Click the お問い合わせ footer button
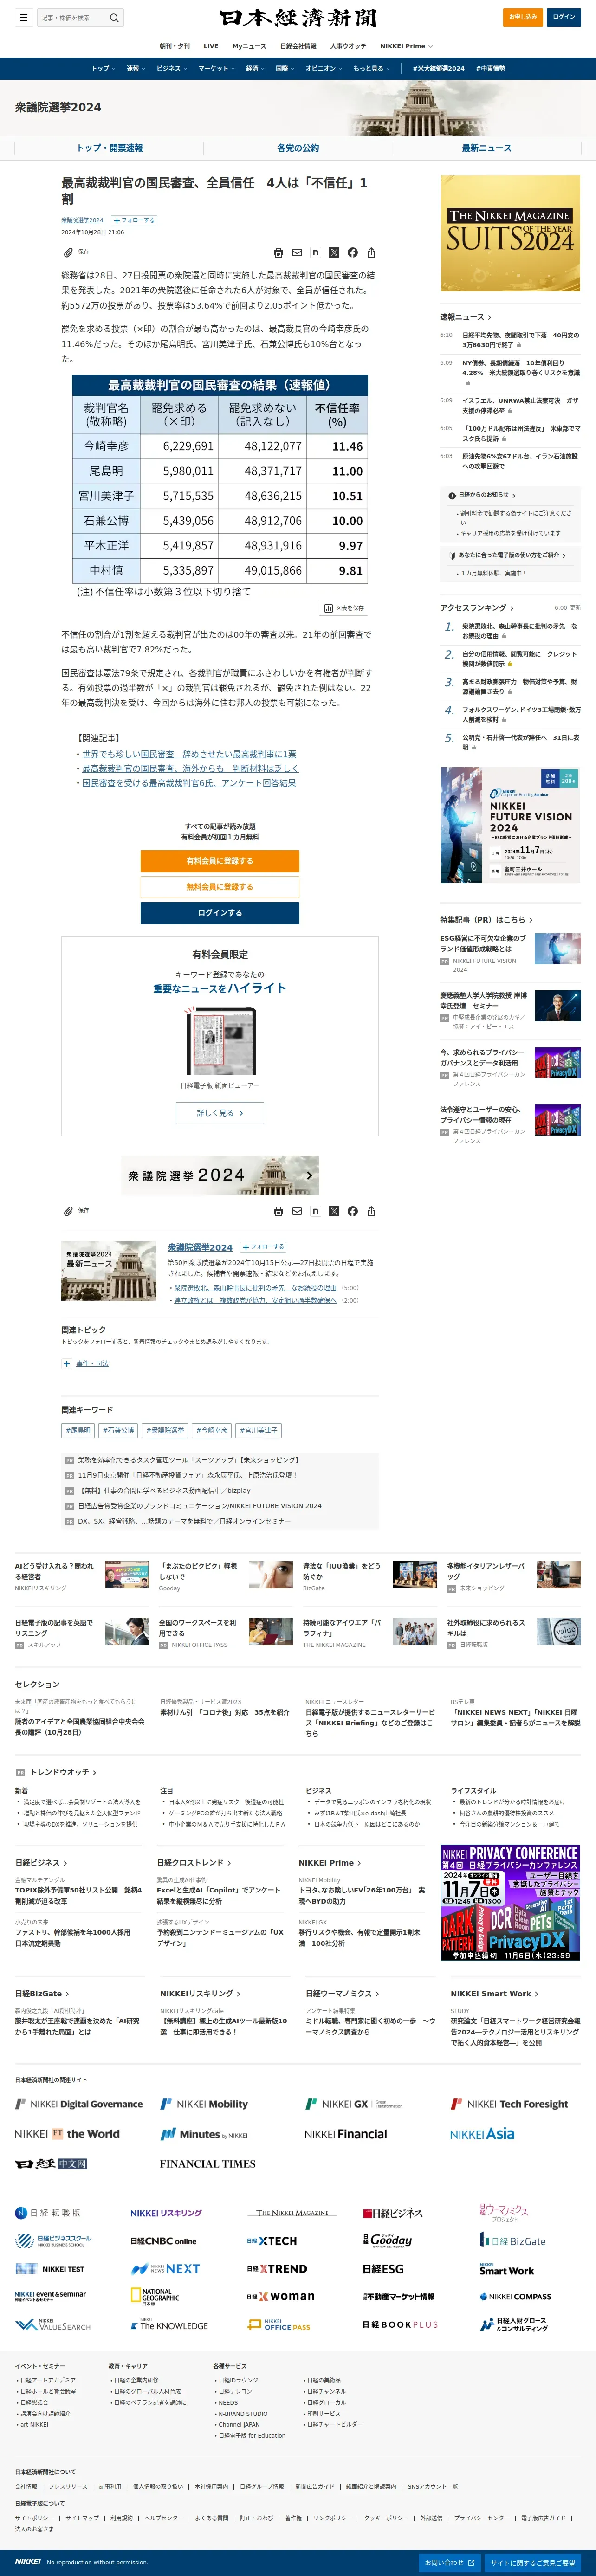 [450, 2563]
